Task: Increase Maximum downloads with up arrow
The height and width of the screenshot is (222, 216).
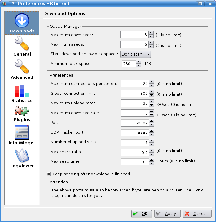Action: point(151,33)
